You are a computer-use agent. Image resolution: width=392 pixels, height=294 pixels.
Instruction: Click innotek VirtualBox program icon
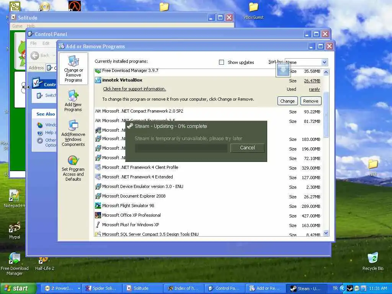click(x=98, y=80)
